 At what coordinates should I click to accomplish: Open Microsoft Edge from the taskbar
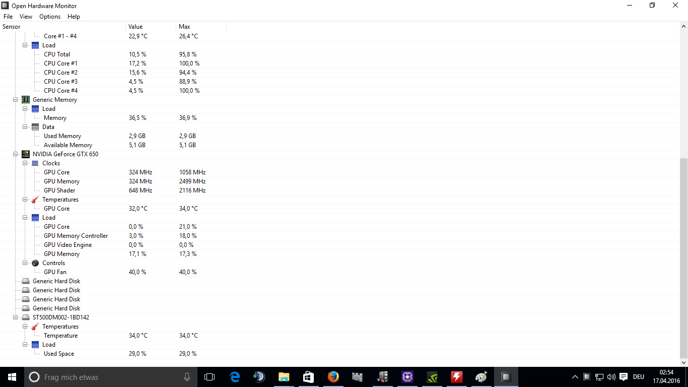click(235, 377)
